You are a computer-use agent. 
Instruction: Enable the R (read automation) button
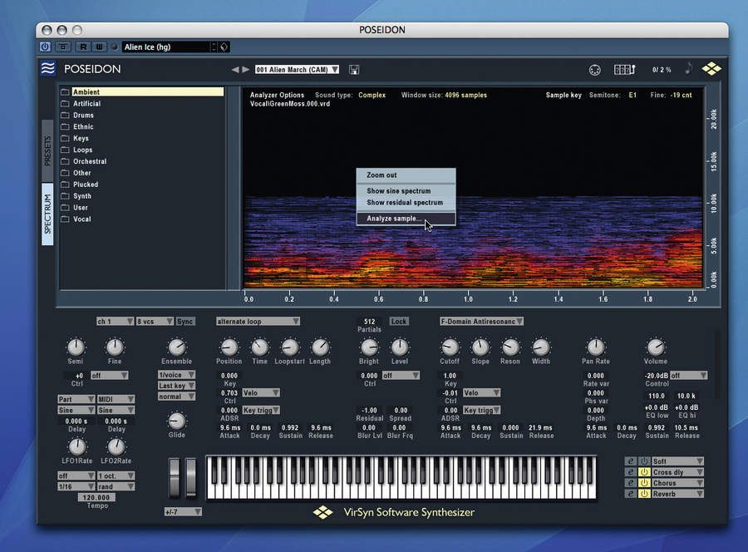[x=83, y=47]
